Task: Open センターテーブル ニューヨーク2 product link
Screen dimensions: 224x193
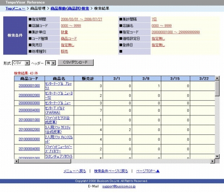Action: coord(59,95)
